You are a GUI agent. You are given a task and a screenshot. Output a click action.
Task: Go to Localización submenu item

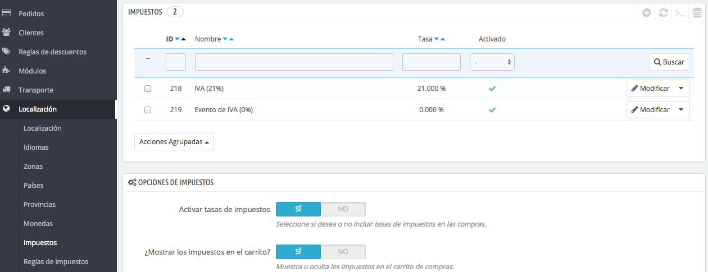pos(43,128)
